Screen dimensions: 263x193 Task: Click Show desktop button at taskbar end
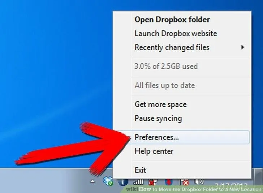[x=259, y=181]
